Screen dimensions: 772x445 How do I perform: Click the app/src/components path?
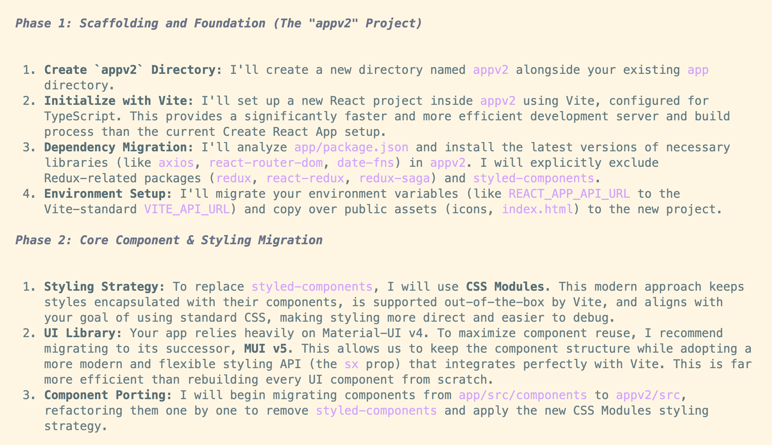point(523,395)
